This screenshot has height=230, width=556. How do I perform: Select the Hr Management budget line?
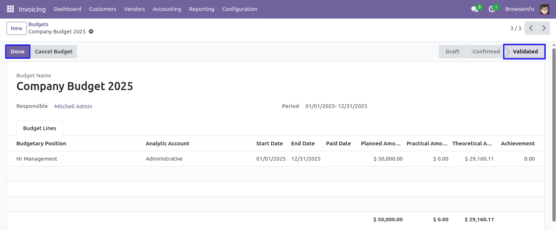37,159
